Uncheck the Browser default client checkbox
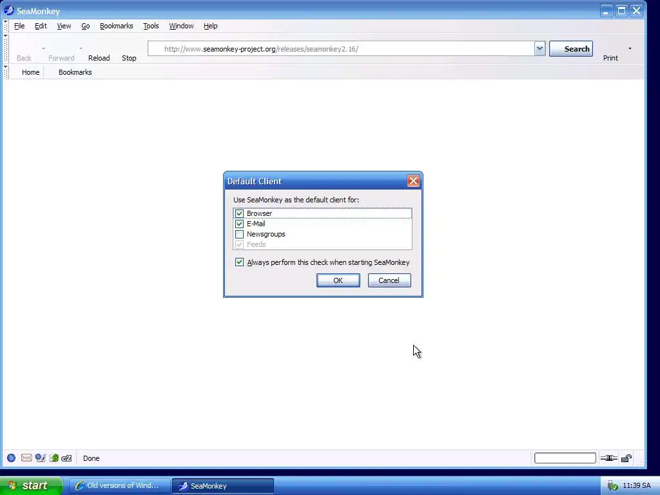660x495 pixels. [x=240, y=213]
